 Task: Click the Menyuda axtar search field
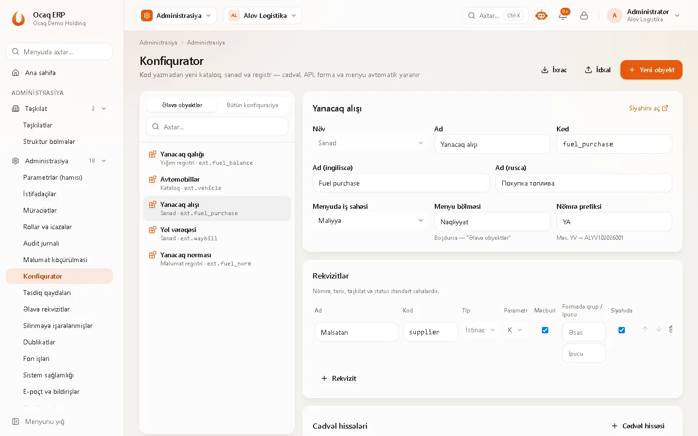click(59, 51)
